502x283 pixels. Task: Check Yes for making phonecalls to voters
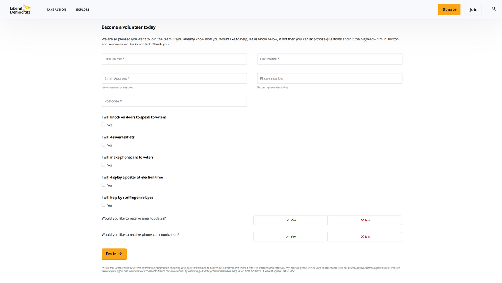click(103, 165)
